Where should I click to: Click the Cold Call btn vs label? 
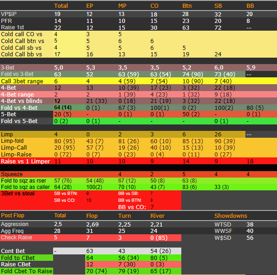pyautogui.click(x=22, y=41)
